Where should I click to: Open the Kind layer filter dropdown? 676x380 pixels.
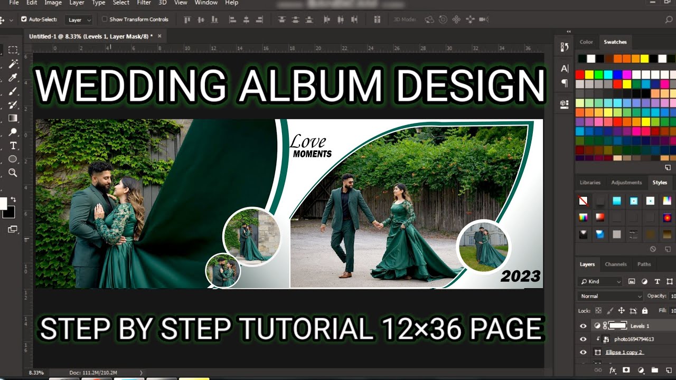[600, 282]
